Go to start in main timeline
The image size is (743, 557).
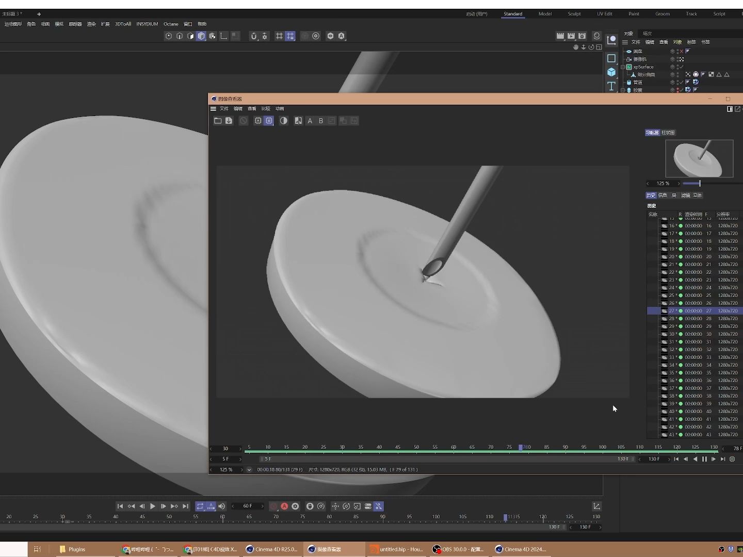(x=120, y=506)
